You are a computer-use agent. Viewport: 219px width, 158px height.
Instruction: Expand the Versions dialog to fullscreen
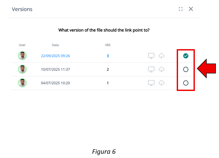pos(181,9)
